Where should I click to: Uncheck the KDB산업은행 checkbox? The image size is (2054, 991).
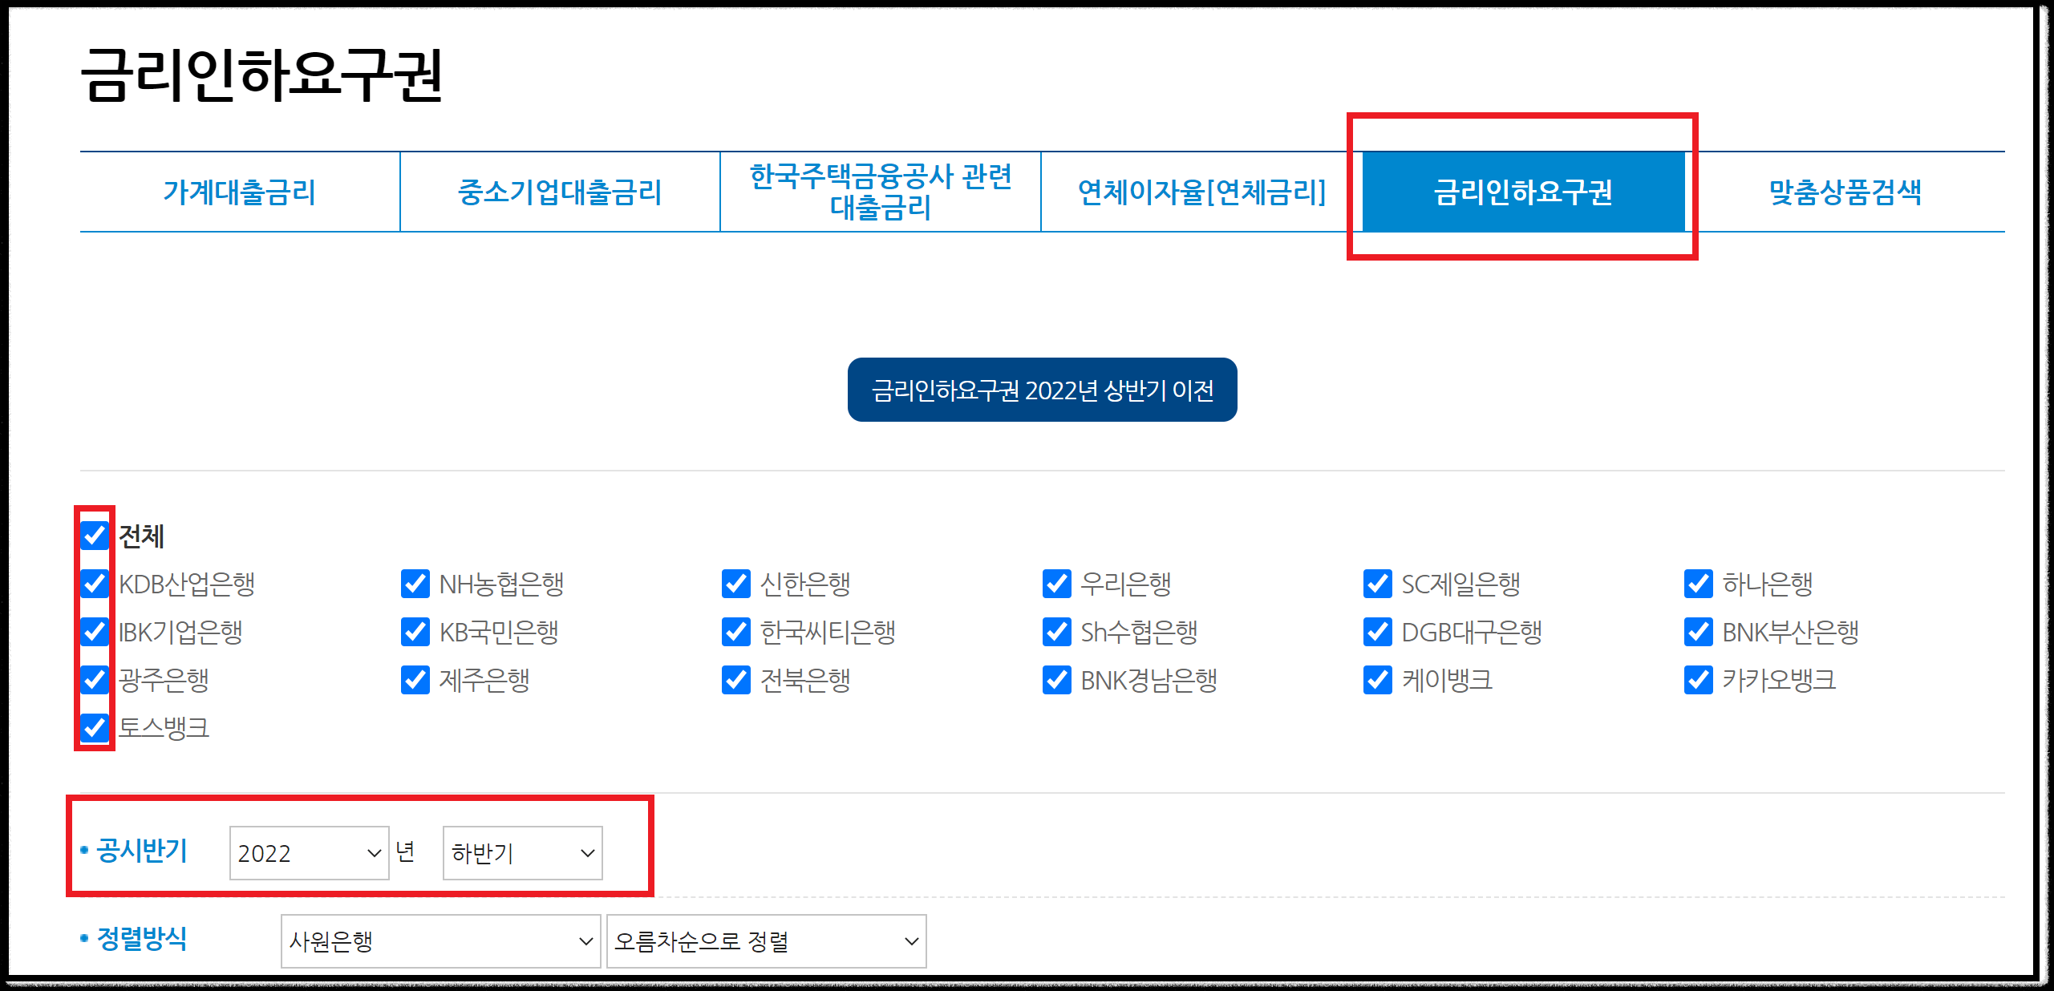click(94, 585)
